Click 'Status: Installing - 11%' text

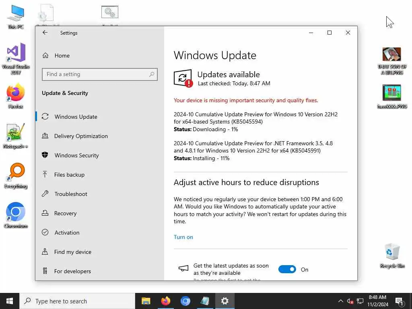click(x=202, y=158)
